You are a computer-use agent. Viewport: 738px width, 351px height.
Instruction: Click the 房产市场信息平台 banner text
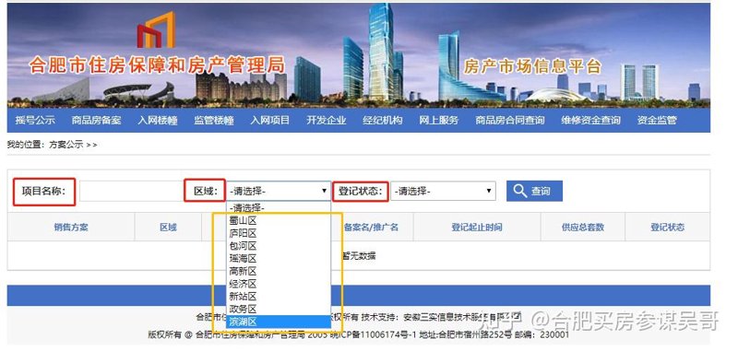point(532,66)
